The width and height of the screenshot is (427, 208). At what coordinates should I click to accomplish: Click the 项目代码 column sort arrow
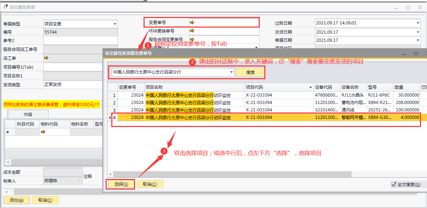click(x=311, y=87)
